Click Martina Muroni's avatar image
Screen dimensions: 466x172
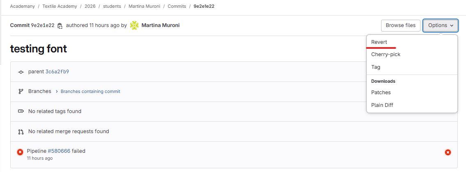point(134,25)
